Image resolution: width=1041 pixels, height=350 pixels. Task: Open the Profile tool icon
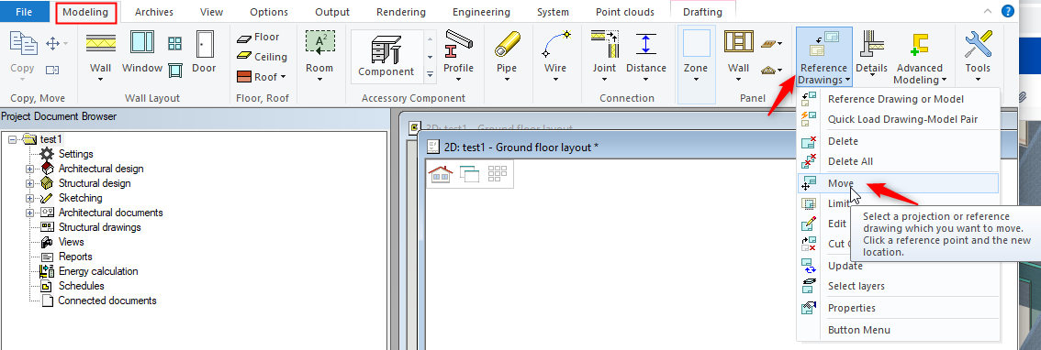pyautogui.click(x=458, y=44)
